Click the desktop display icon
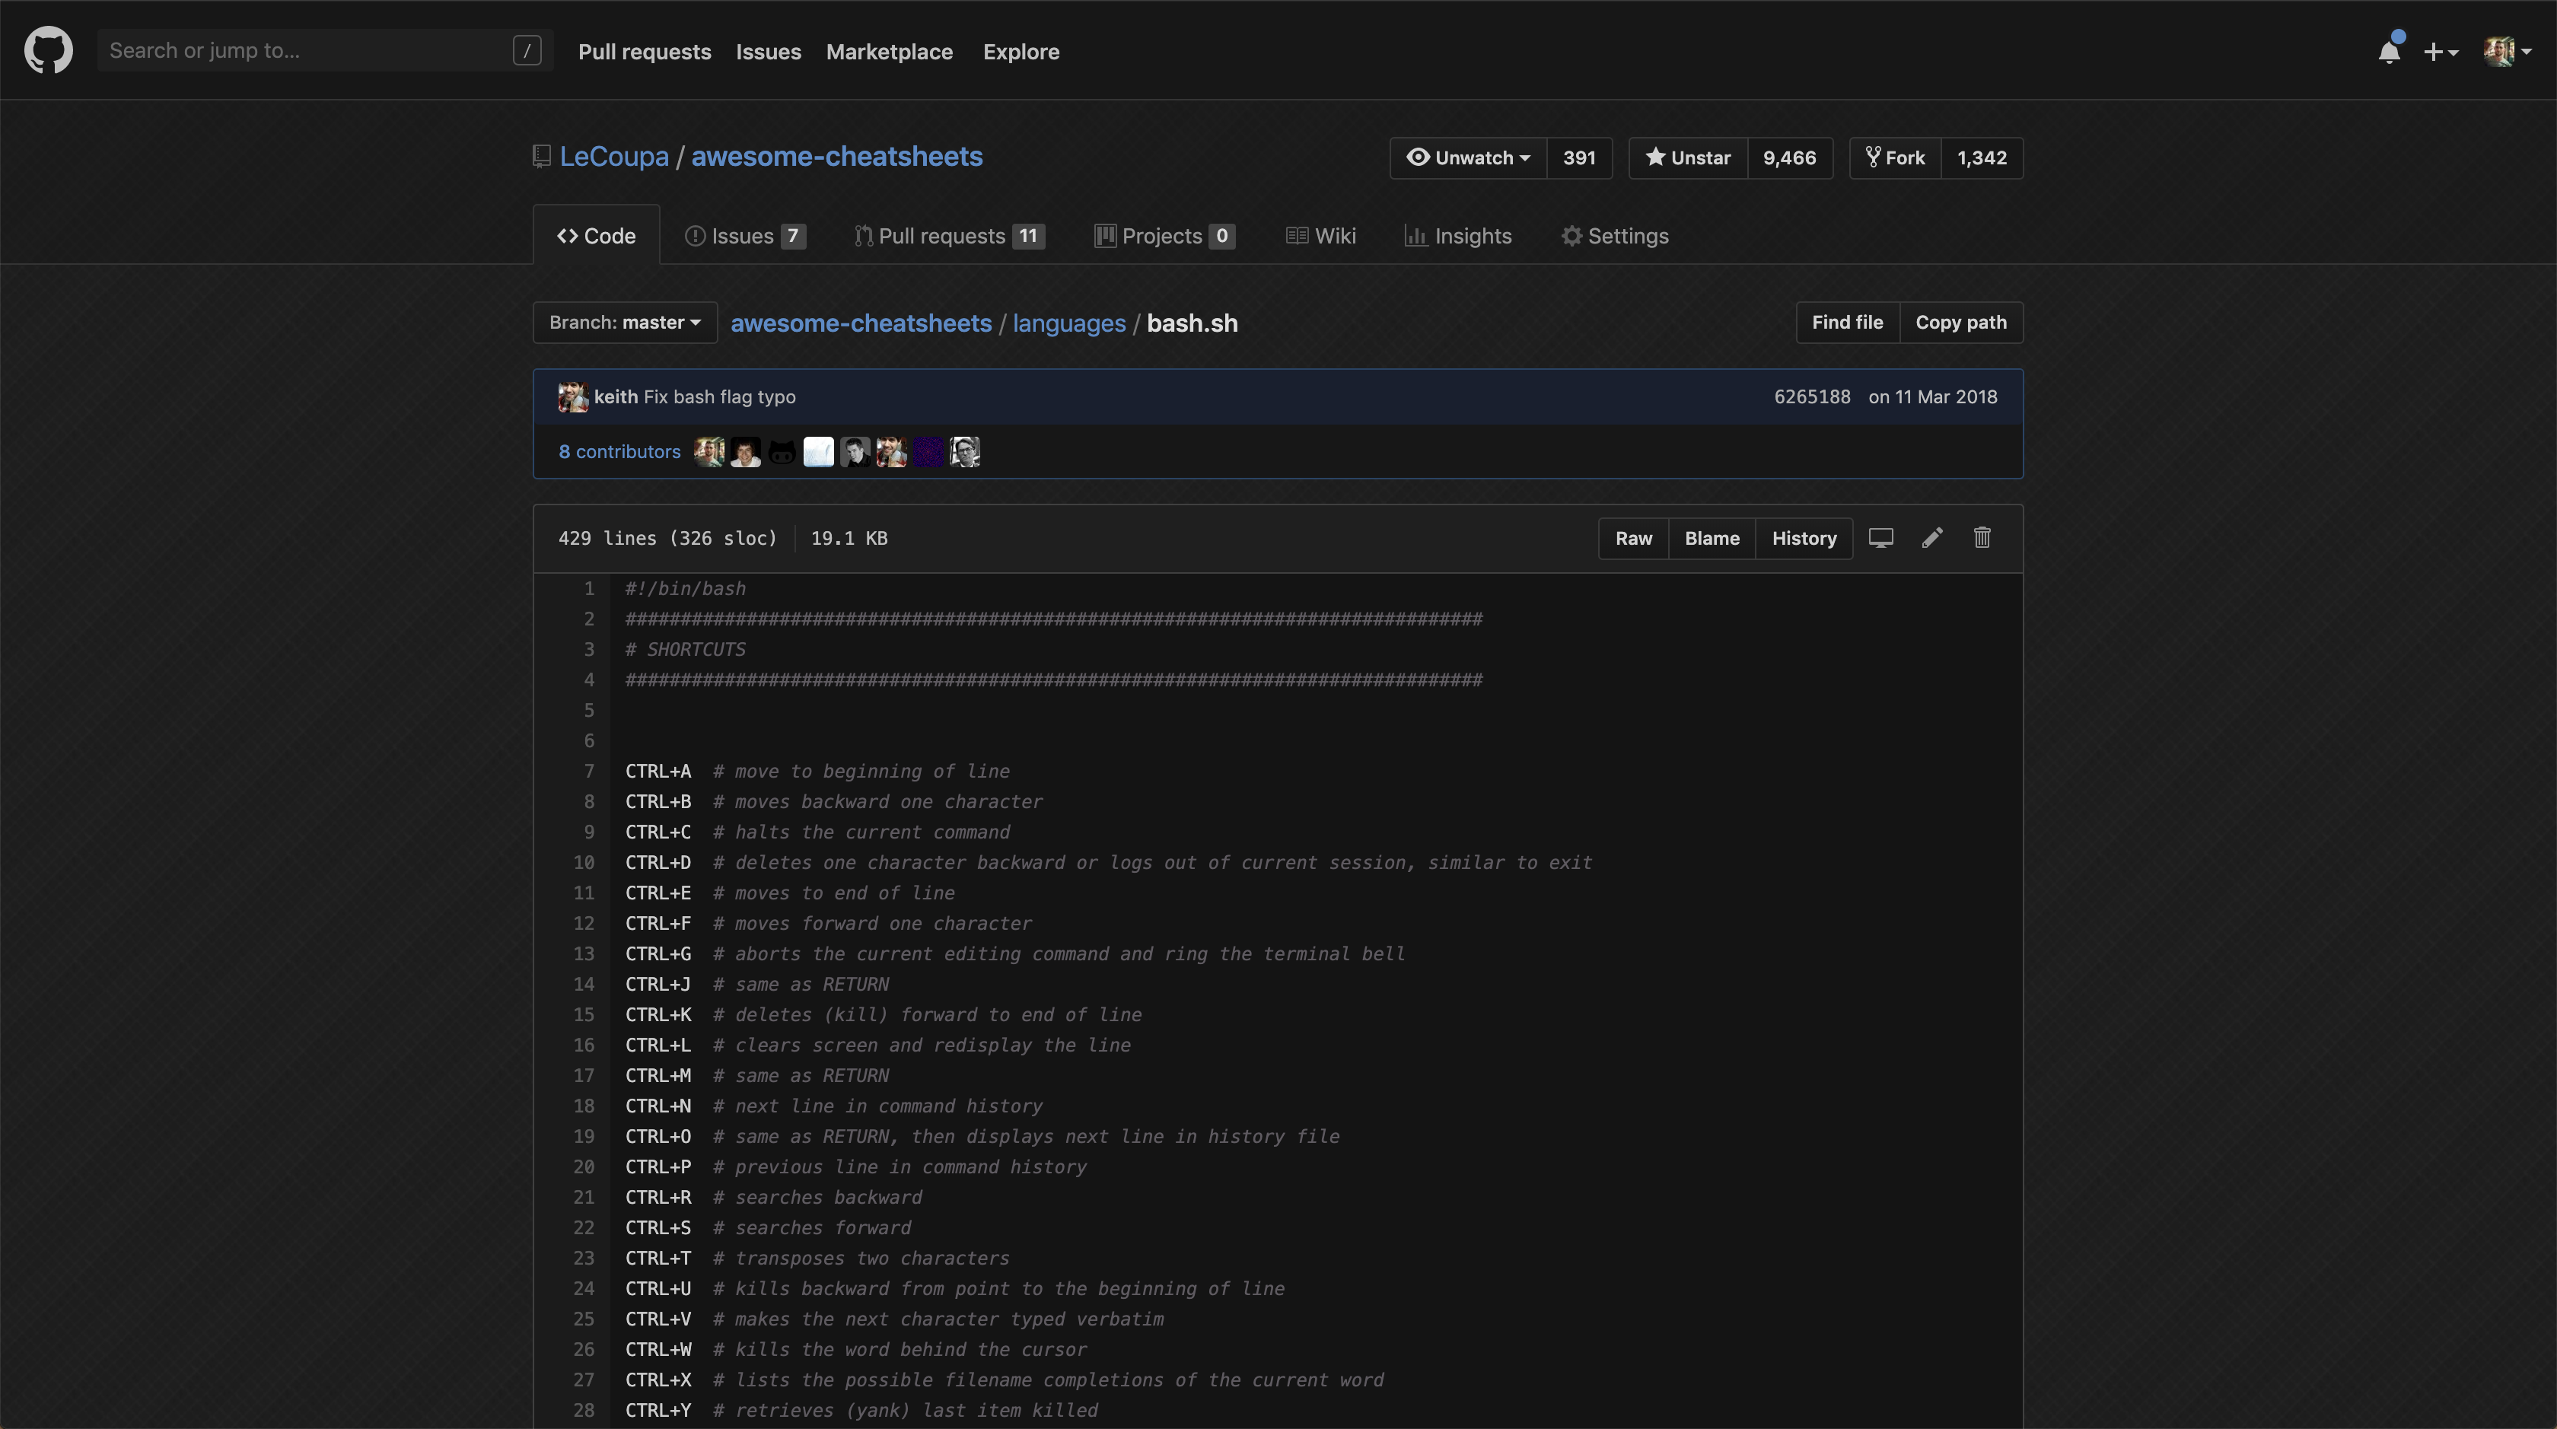 pos(1880,538)
